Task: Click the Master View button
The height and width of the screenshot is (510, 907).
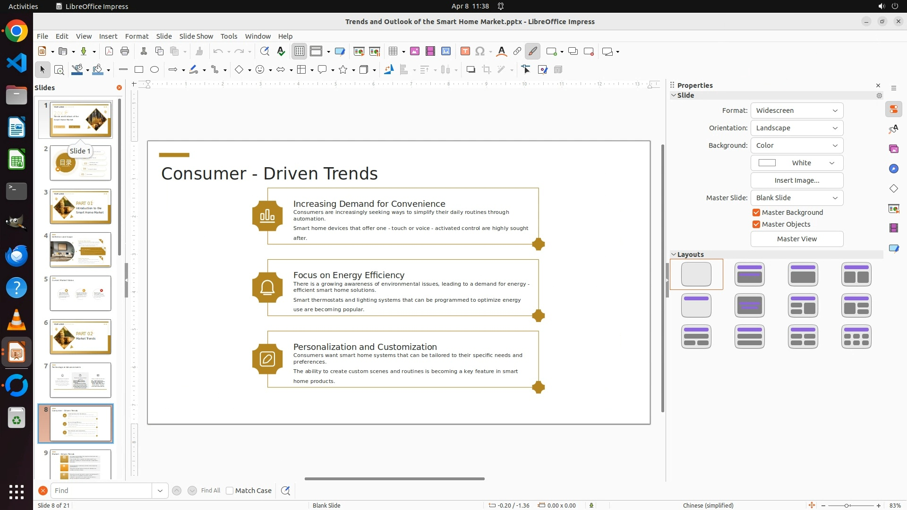Action: click(x=796, y=239)
